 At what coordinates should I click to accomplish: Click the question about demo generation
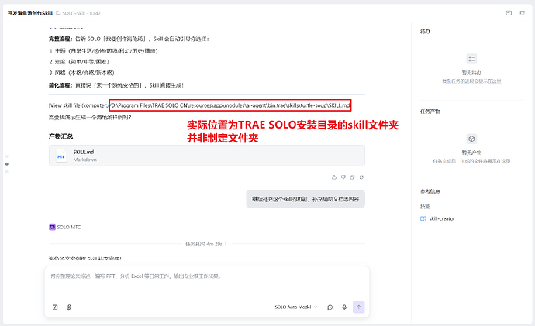pos(90,117)
